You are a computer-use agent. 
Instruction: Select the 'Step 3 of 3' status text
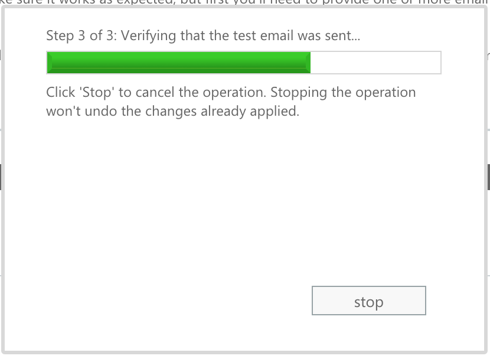click(x=81, y=35)
